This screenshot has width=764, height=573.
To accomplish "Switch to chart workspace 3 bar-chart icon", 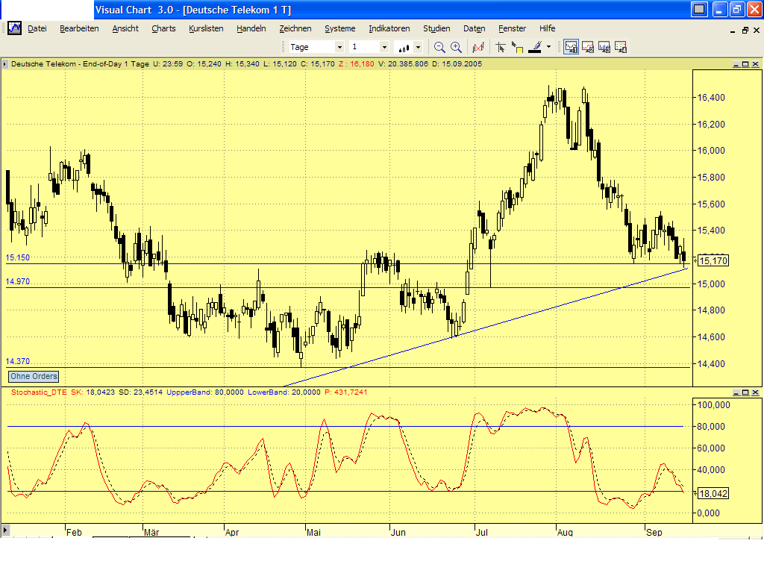I will point(604,46).
